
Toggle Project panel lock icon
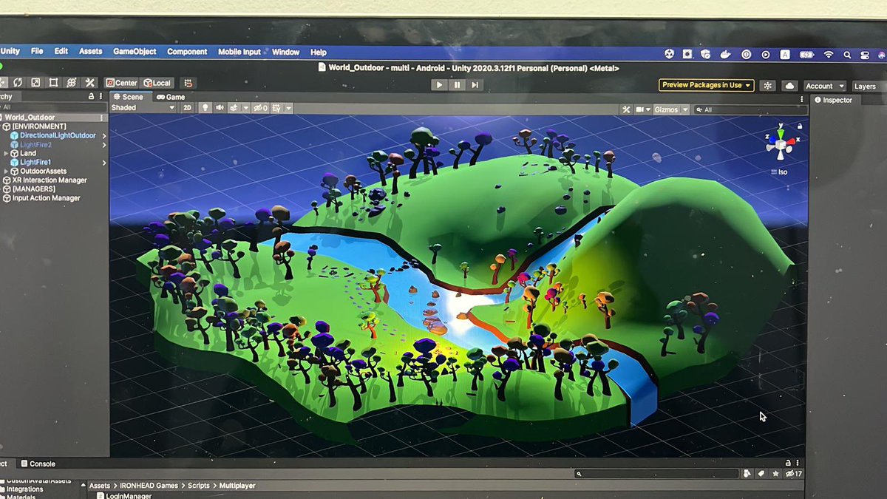(x=788, y=463)
